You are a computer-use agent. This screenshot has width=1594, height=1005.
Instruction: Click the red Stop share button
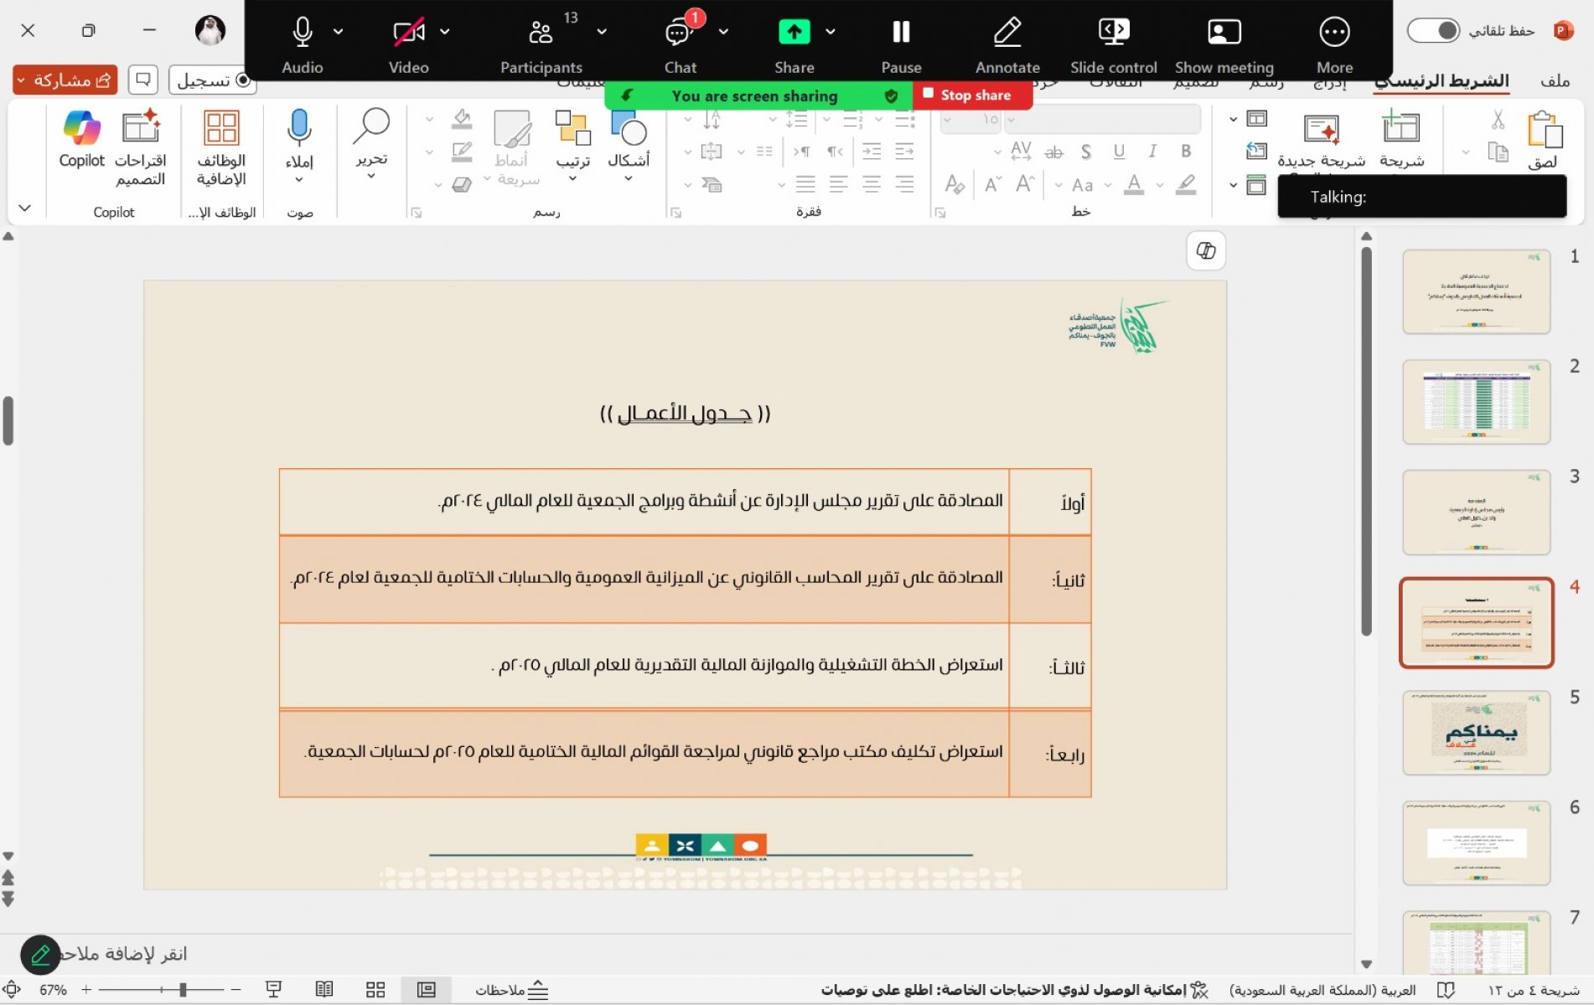[x=972, y=95]
